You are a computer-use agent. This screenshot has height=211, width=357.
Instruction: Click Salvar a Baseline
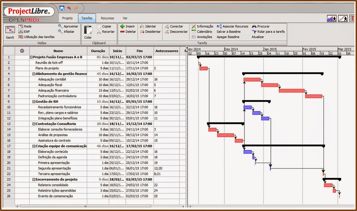tap(228, 31)
